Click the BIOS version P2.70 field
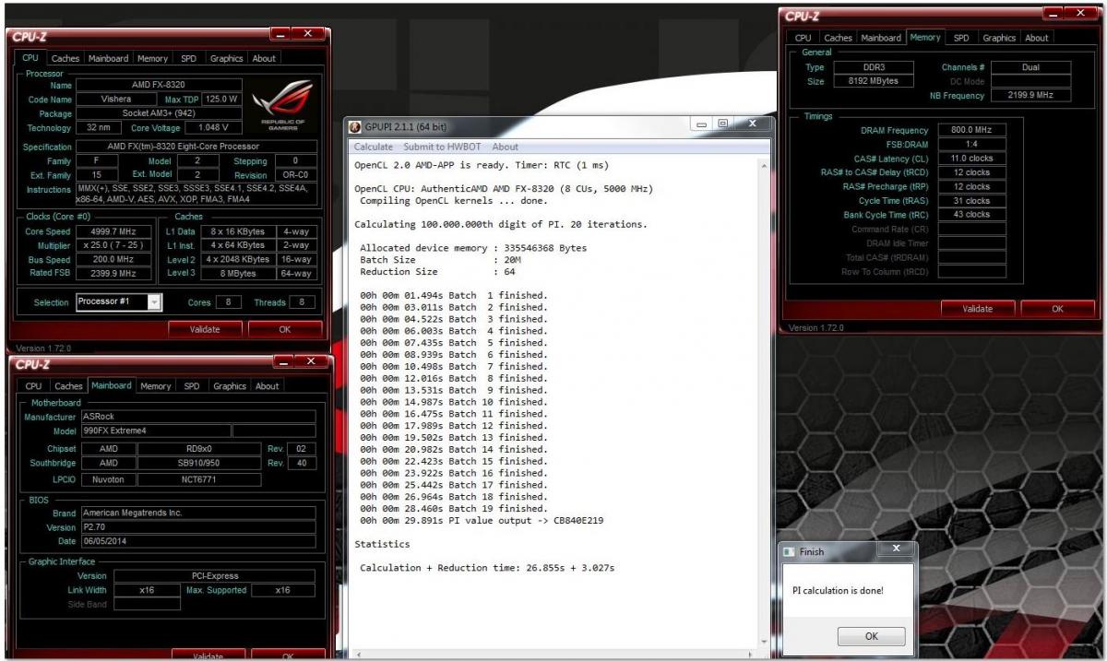This screenshot has height=661, width=1107. click(197, 526)
